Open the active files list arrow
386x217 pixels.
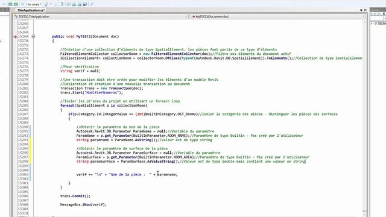(361, 10)
